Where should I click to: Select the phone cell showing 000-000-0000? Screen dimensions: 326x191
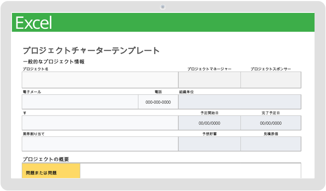[x=158, y=102]
